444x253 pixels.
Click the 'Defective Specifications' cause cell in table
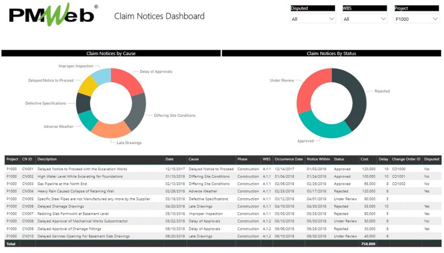click(209, 199)
